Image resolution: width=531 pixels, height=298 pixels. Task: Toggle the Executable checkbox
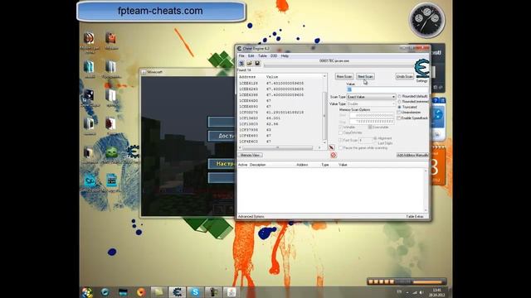(x=370, y=127)
